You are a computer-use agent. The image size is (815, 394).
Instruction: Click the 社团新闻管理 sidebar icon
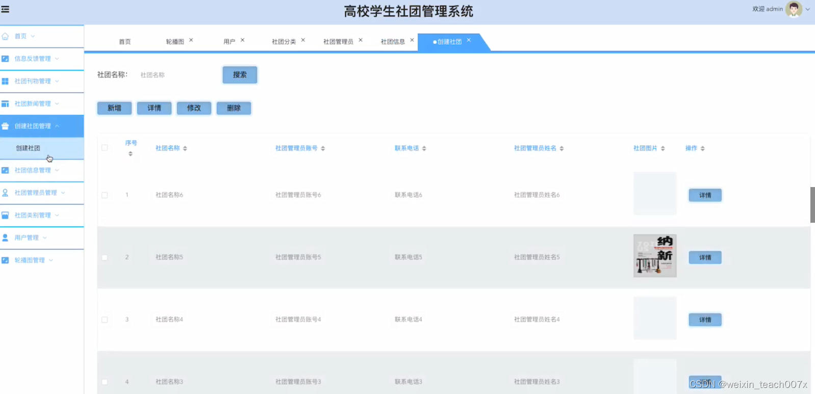tap(5, 103)
